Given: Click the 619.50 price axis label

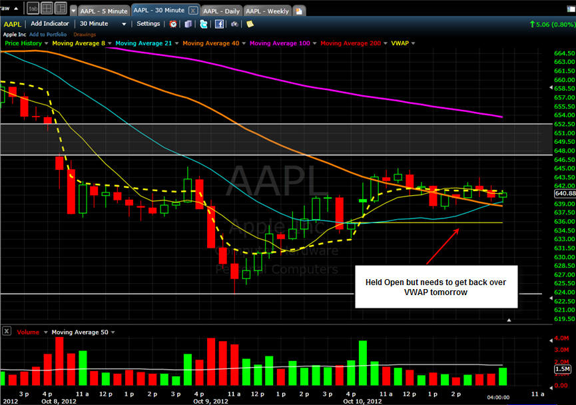Looking at the screenshot, I should 564,319.
